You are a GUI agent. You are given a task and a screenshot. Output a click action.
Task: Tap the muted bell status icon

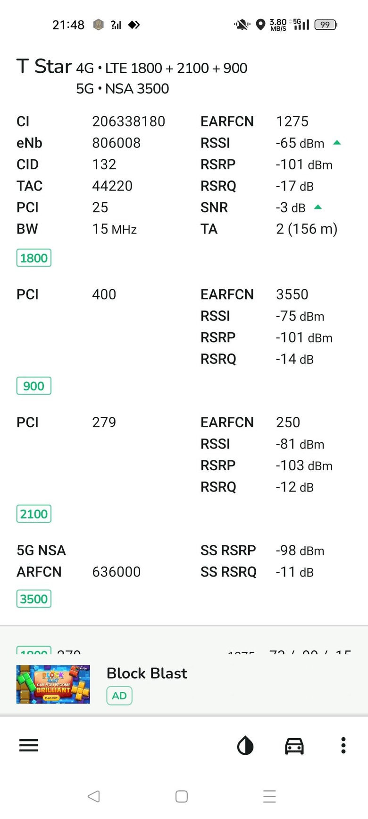pyautogui.click(x=242, y=25)
